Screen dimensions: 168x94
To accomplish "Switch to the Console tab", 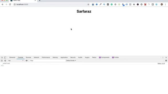I will click(x=20, y=57).
